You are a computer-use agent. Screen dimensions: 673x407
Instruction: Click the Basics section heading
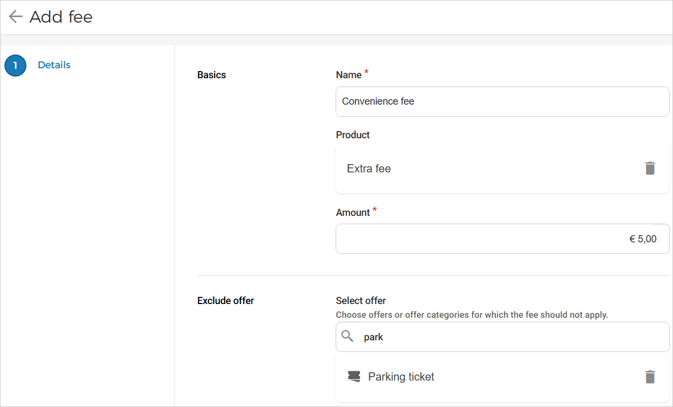click(x=211, y=75)
